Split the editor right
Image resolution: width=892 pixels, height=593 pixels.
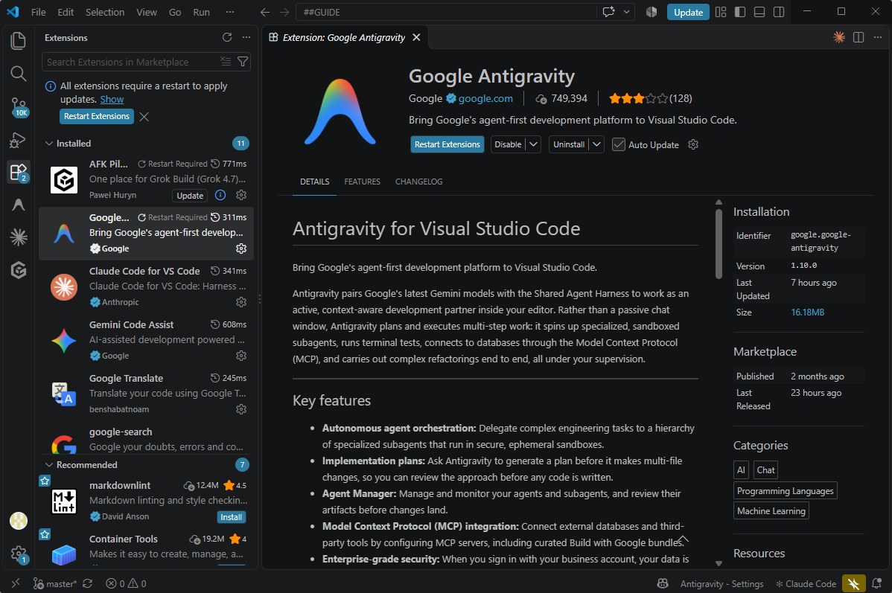click(858, 37)
